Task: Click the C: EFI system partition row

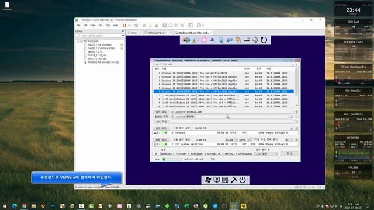Action: [x=225, y=144]
